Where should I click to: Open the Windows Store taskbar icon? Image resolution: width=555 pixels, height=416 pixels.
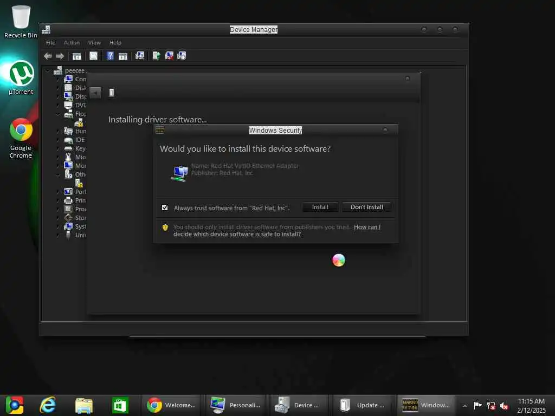tap(120, 405)
